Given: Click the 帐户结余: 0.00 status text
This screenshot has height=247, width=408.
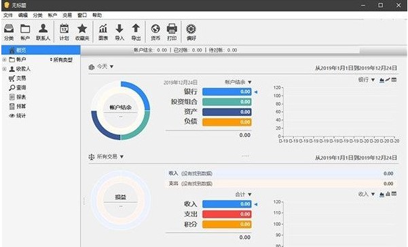Looking at the screenshot, I should coord(150,50).
